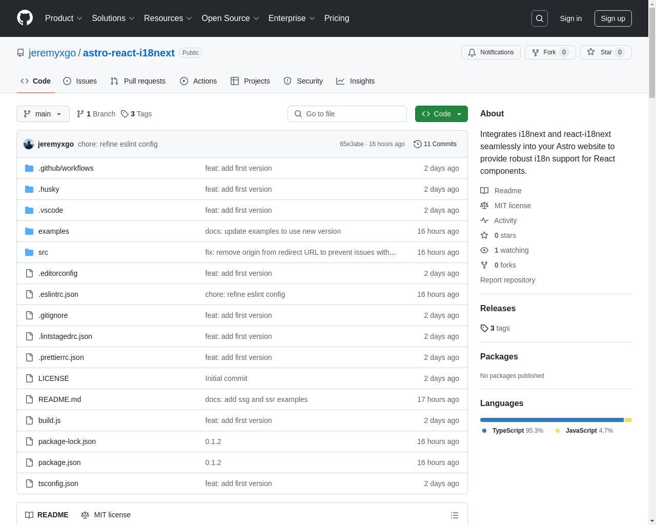Click the jeremyxgo avatar in commit row
656x525 pixels.
click(x=29, y=144)
